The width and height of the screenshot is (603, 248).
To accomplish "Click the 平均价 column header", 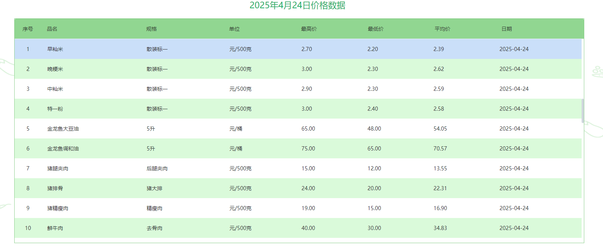I will click(442, 29).
